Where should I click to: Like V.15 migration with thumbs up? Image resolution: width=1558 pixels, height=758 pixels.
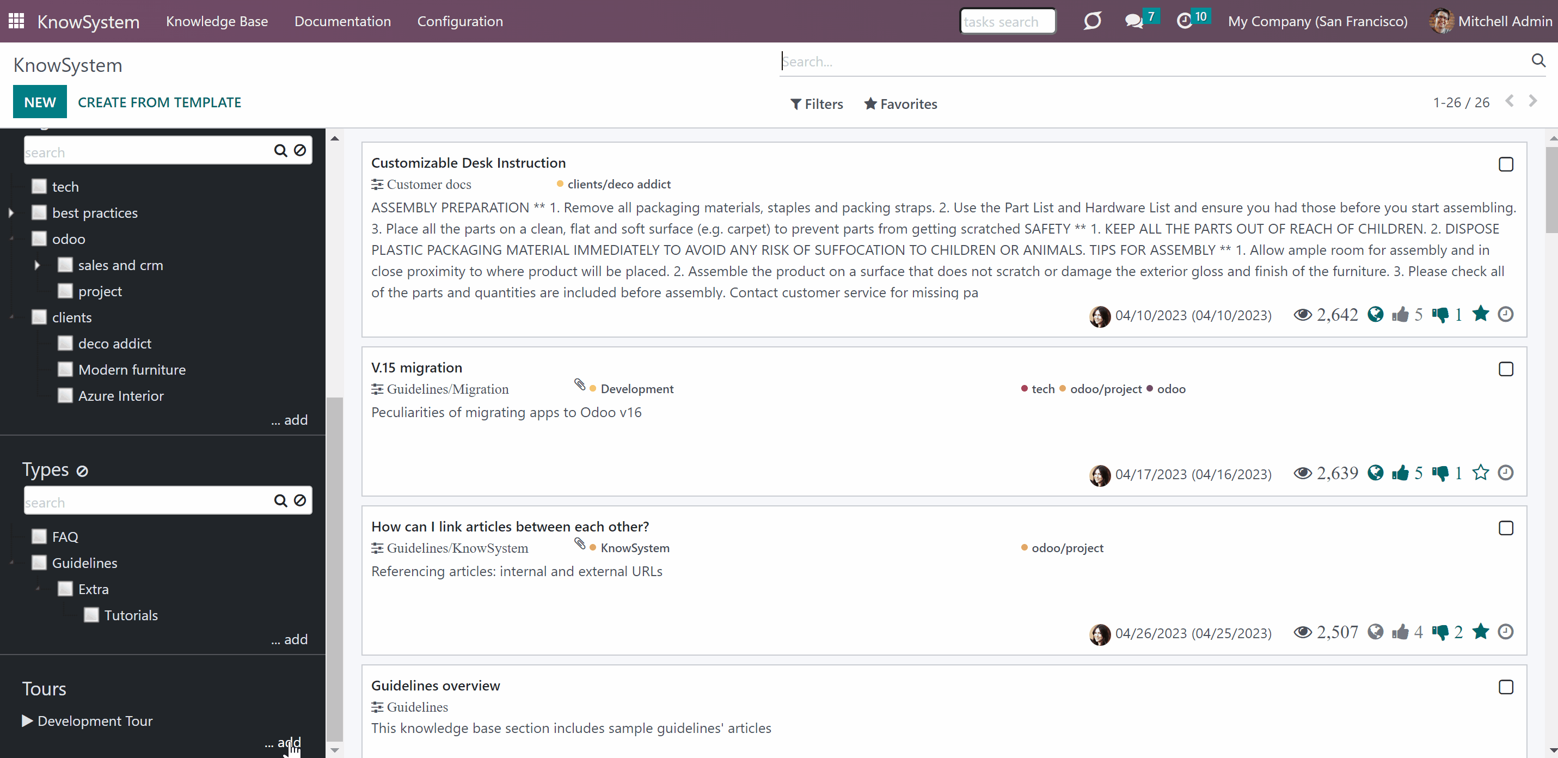click(x=1400, y=473)
